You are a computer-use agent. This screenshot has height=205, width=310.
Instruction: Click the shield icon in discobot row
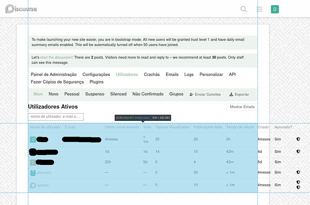click(298, 172)
